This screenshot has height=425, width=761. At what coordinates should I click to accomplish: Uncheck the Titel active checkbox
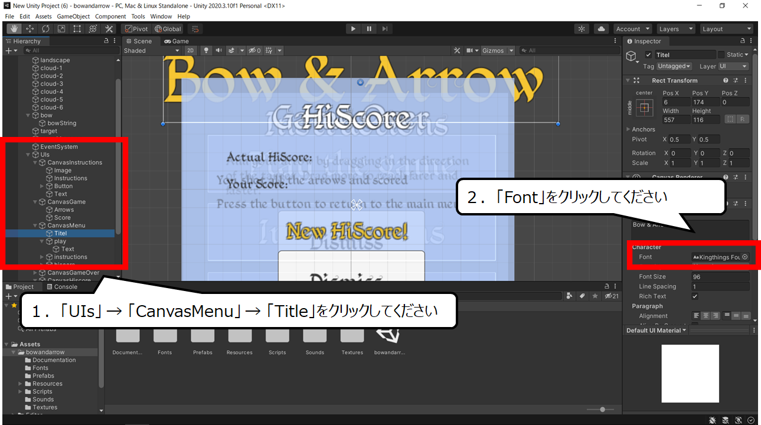click(648, 55)
